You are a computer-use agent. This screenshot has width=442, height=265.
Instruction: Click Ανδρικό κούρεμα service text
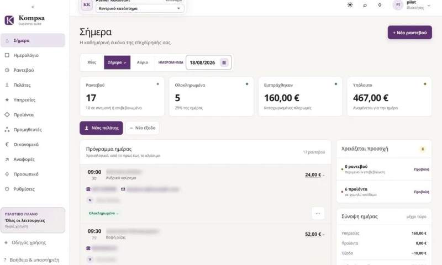(x=121, y=178)
